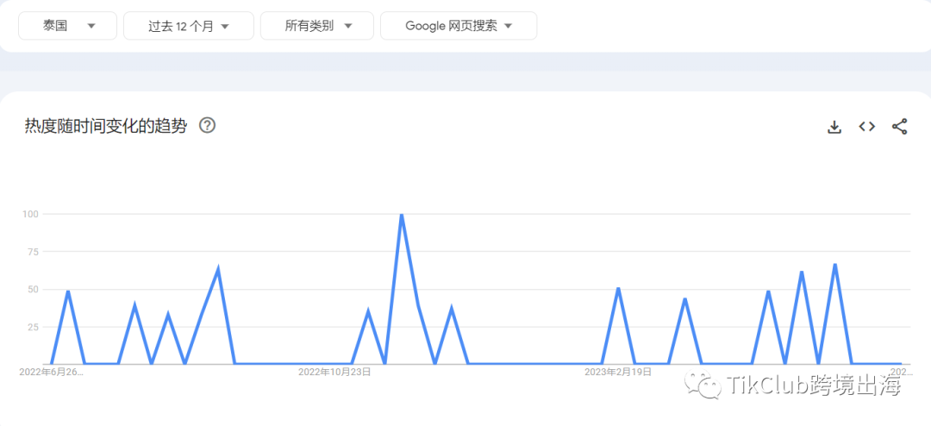Open the 所有类别 category dropdown
Image resolution: width=931 pixels, height=426 pixels.
click(317, 26)
